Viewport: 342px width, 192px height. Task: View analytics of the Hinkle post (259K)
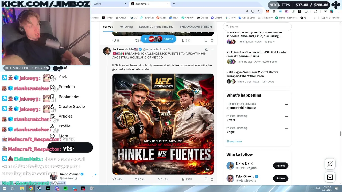point(186,179)
